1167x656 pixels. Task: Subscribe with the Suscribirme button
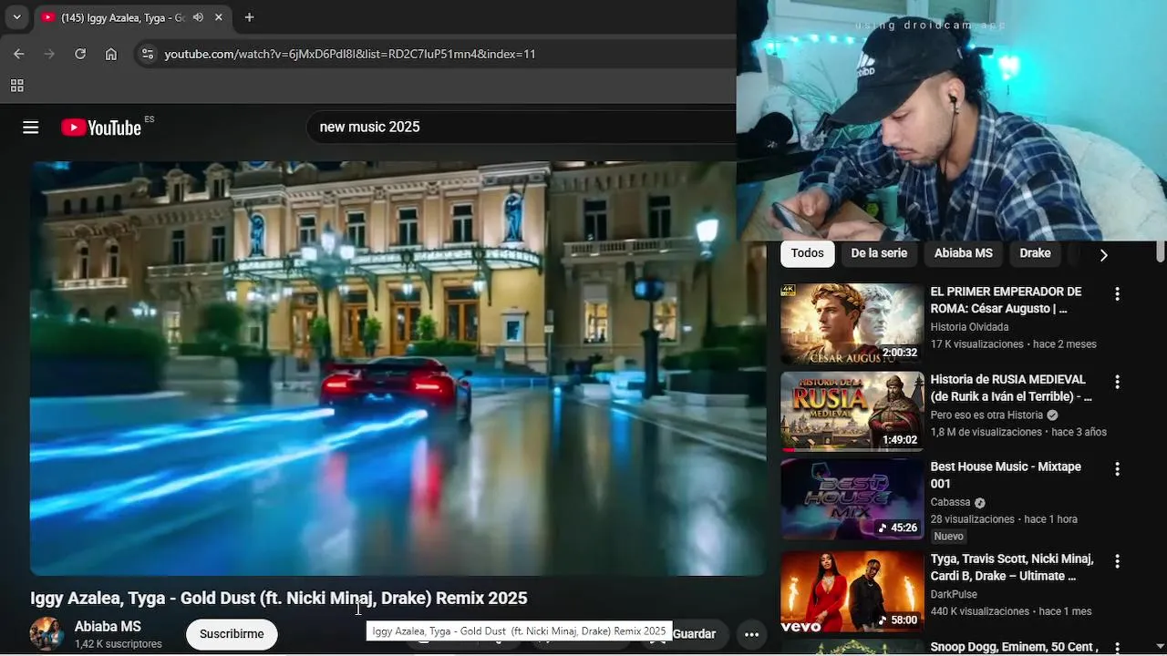point(232,634)
